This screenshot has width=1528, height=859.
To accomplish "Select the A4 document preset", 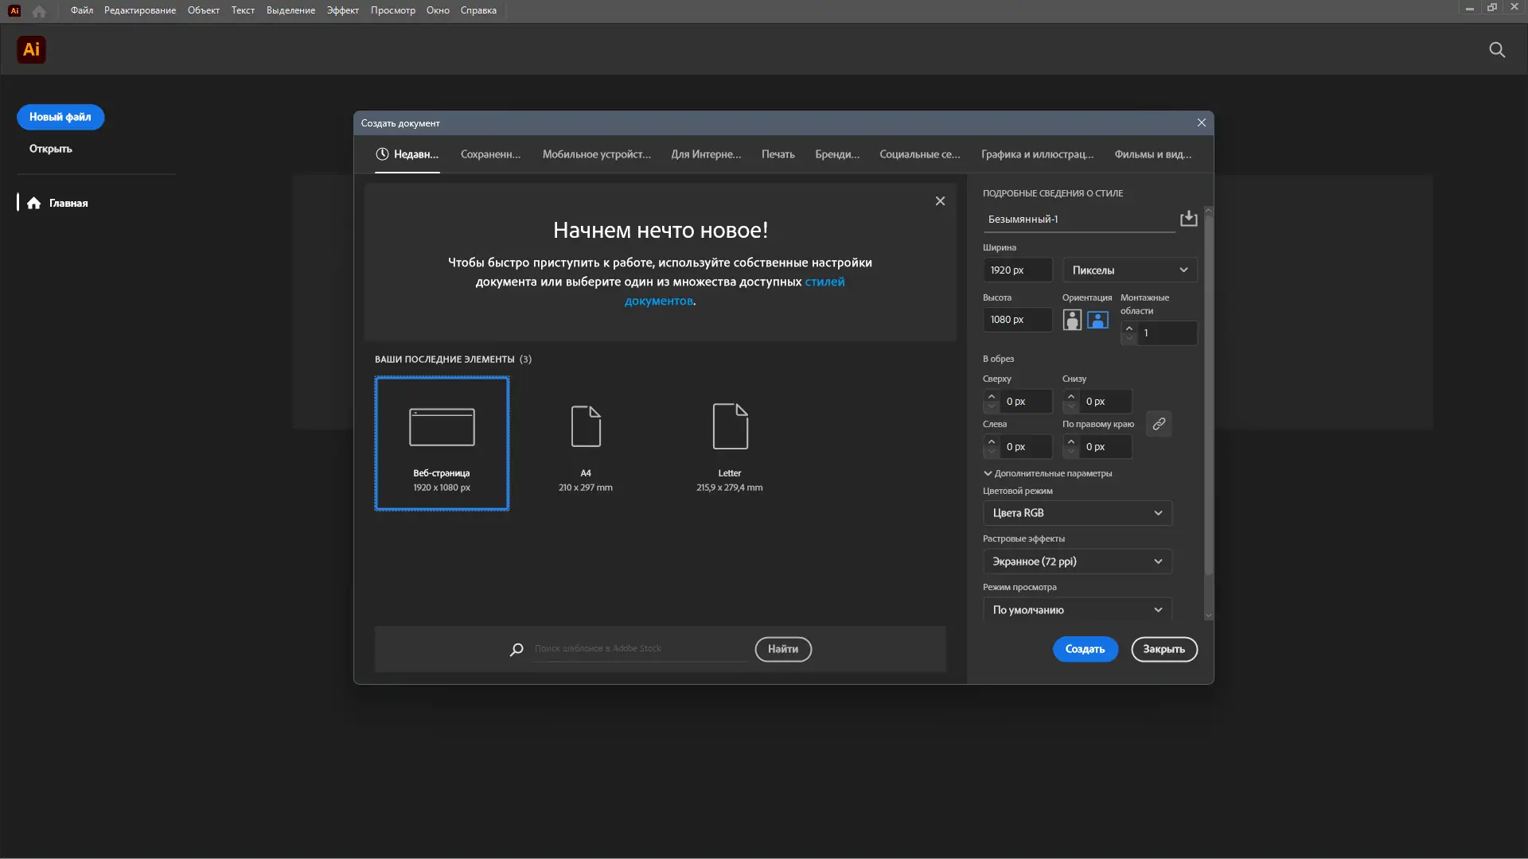I will pos(586,443).
